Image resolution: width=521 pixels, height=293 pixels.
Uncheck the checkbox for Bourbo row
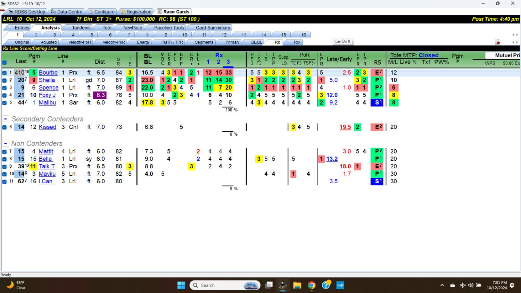click(x=5, y=73)
